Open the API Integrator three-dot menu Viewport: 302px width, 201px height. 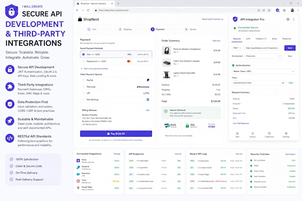(294, 19)
